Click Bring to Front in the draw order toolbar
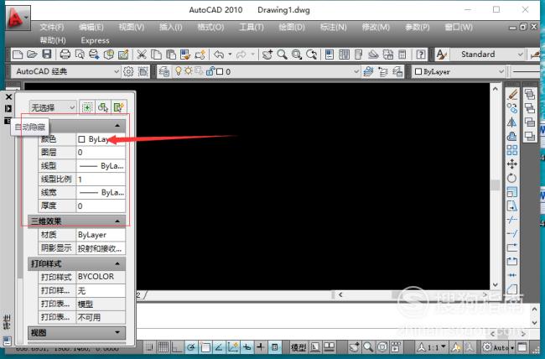The width and height of the screenshot is (545, 359). coord(530,94)
